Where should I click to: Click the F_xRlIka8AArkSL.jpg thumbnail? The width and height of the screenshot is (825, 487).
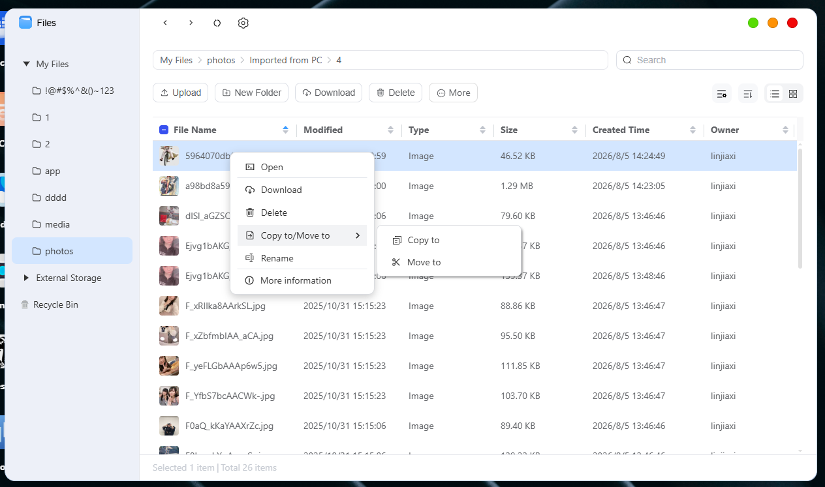pyautogui.click(x=169, y=306)
